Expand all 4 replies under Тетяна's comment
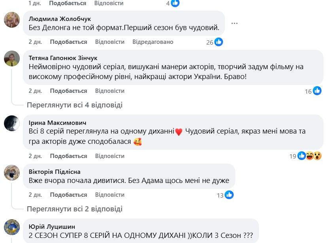The height and width of the screenshot is (243, 331). click(x=74, y=105)
